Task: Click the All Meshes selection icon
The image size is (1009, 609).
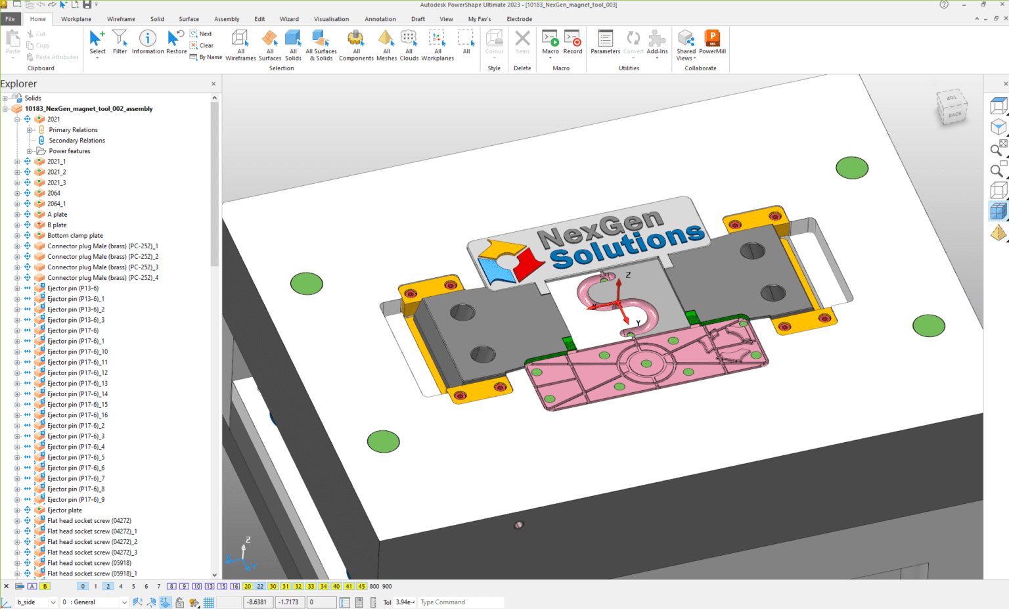Action: coord(386,43)
